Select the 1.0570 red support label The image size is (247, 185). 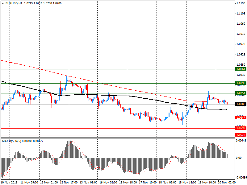click(241, 135)
